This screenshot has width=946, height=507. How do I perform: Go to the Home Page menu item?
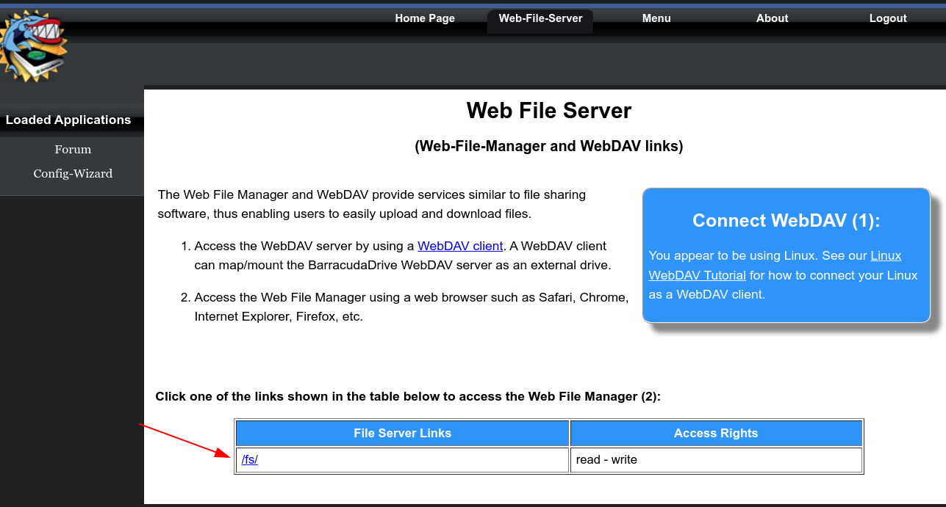pos(425,18)
